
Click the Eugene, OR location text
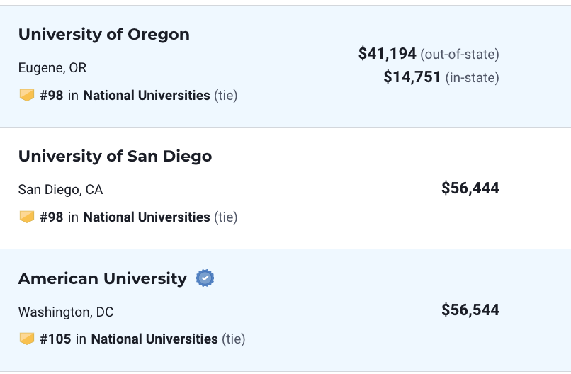[x=52, y=68]
